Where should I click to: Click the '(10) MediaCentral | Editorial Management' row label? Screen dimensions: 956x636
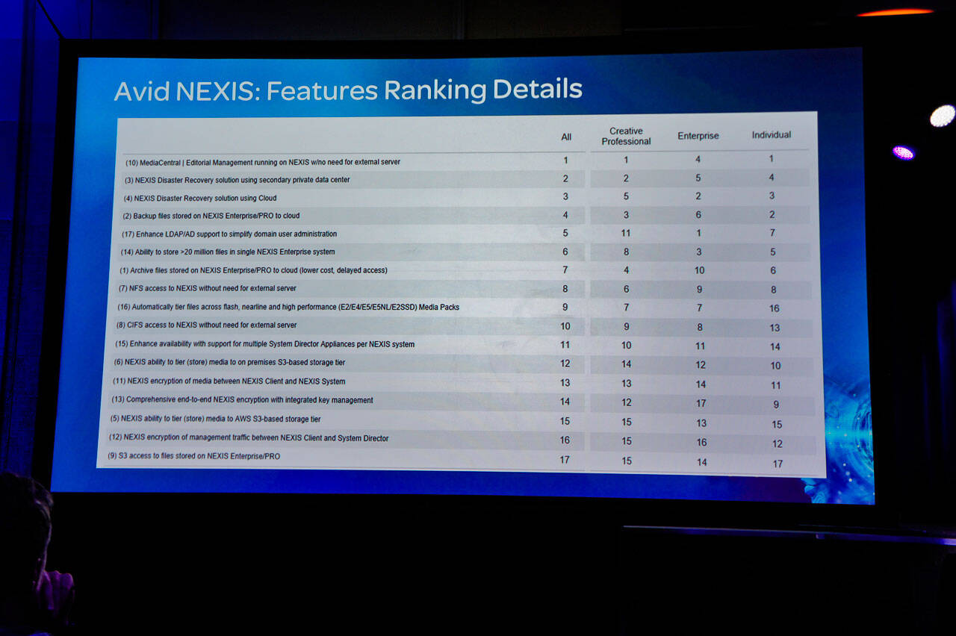(264, 162)
